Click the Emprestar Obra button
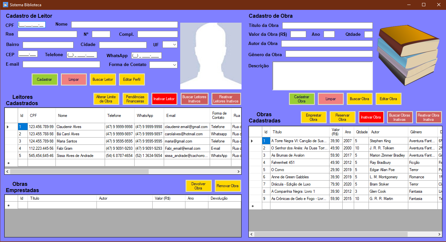 coord(313,117)
